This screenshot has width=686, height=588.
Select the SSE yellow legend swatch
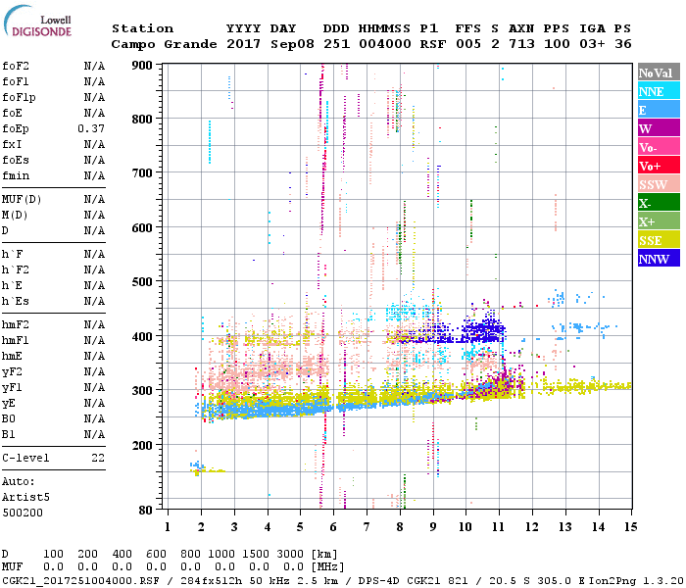tap(658, 240)
